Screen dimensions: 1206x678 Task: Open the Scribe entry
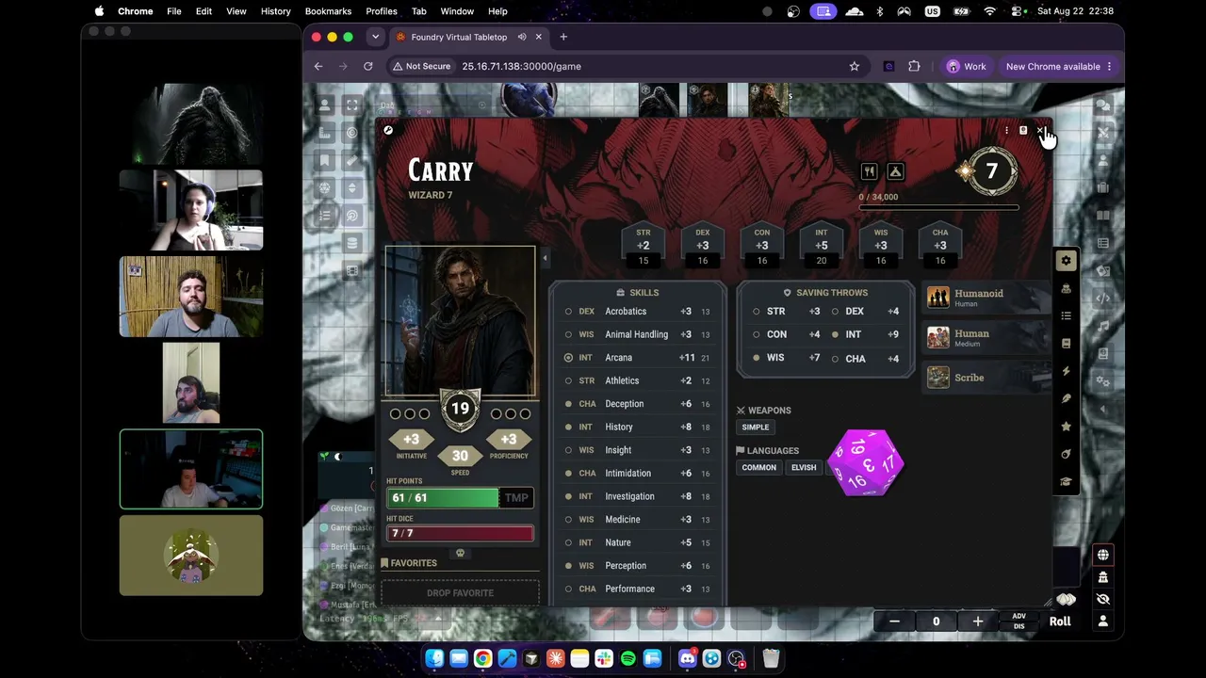click(x=985, y=378)
